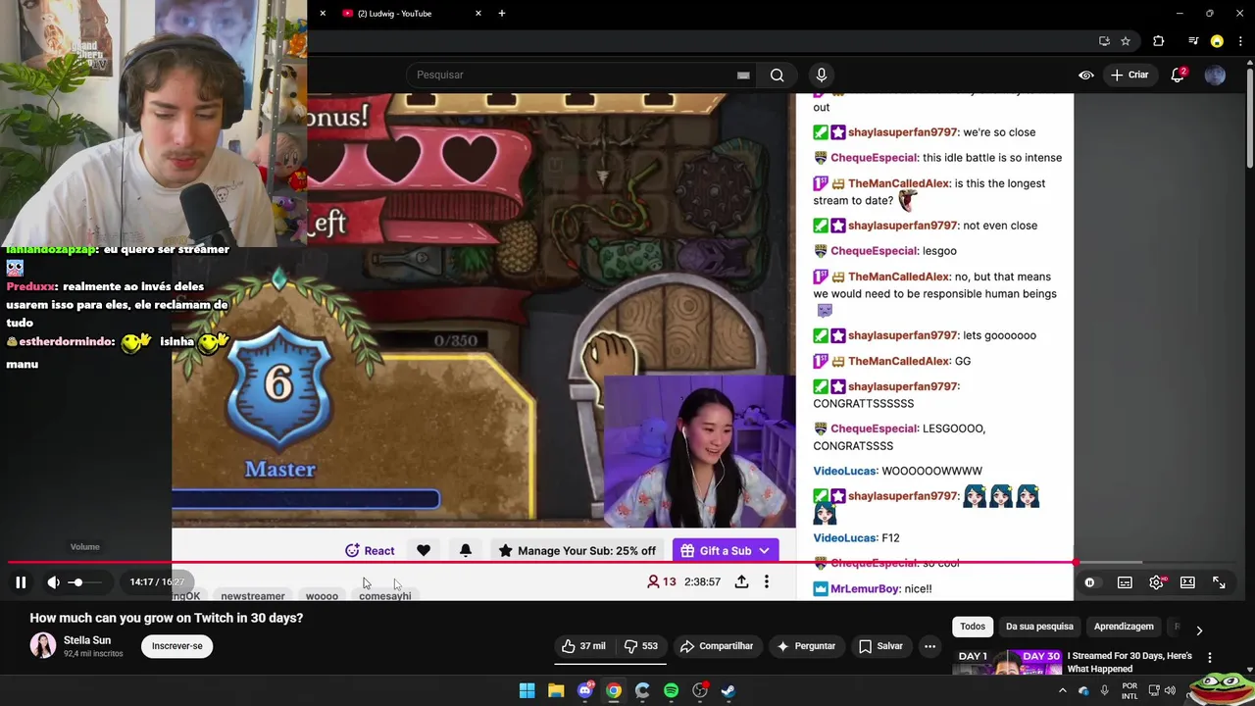Screen dimensions: 1255x706
Task: Open Compartilhar share dialog
Action: [717, 646]
